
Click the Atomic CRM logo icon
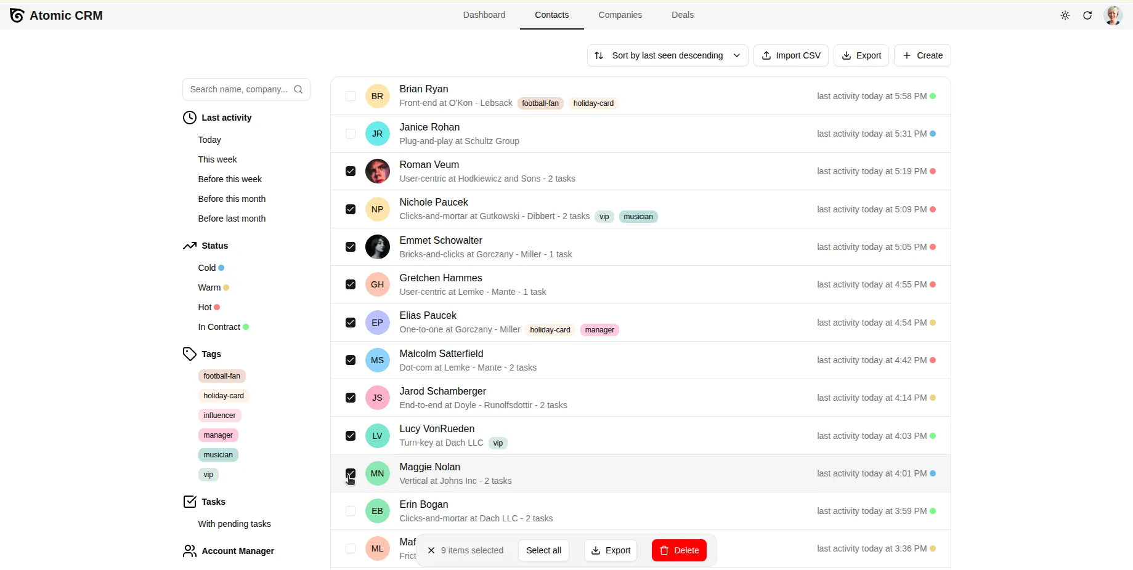click(x=17, y=15)
